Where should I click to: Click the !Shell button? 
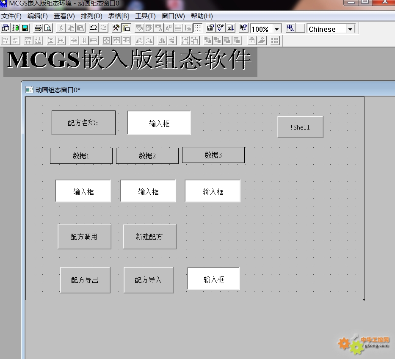(x=300, y=127)
